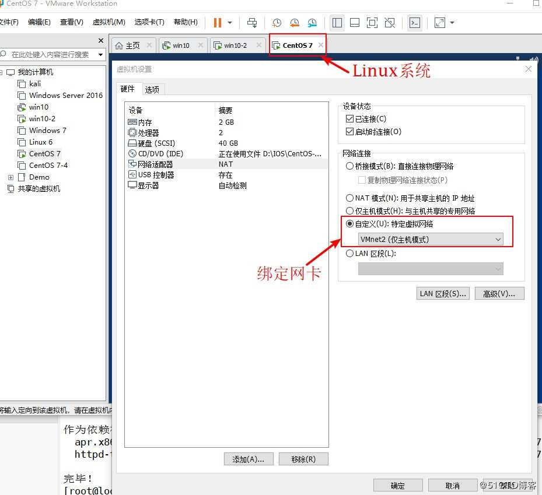The image size is (542, 495).
Task: Select the 显示器 device row
Action: coord(226,186)
